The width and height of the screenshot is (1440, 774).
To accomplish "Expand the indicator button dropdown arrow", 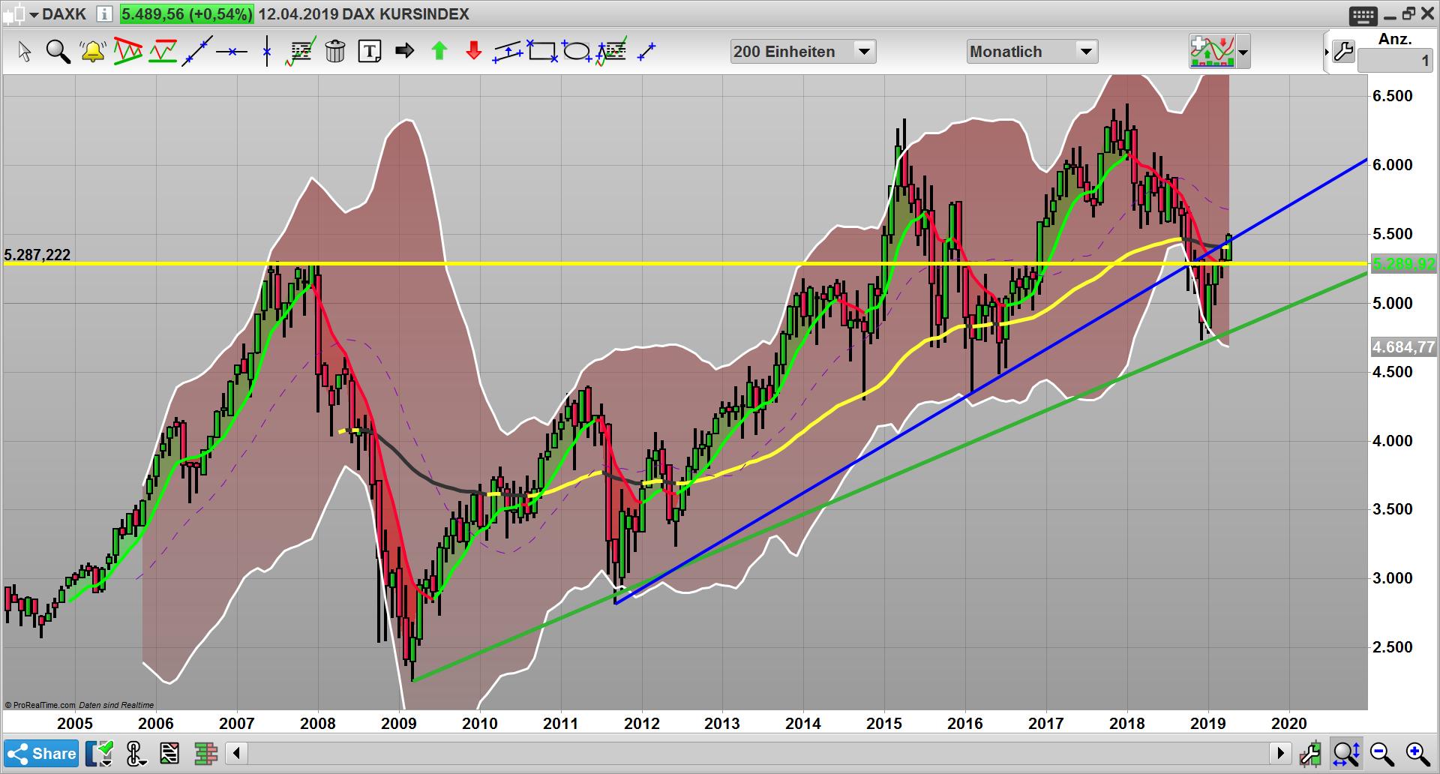I will point(1243,52).
